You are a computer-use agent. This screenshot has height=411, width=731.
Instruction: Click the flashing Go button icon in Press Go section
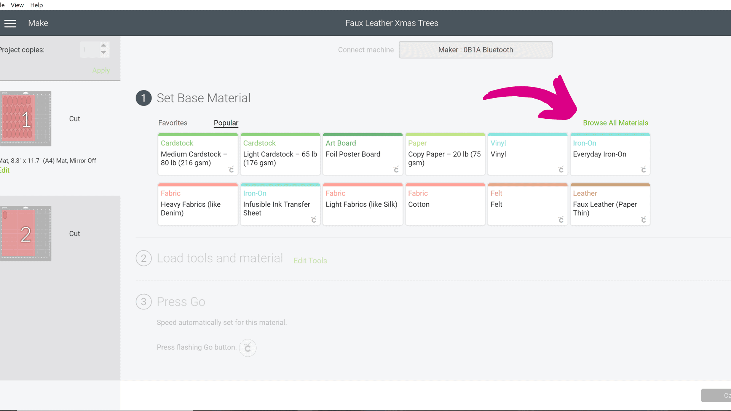[248, 348]
